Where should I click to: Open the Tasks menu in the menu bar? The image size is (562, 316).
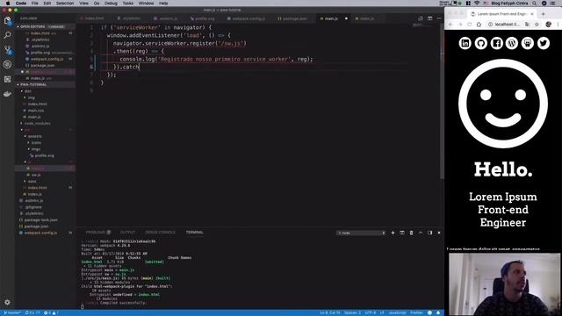[127, 4]
